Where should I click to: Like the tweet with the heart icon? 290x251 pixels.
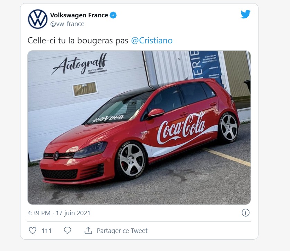(x=32, y=231)
